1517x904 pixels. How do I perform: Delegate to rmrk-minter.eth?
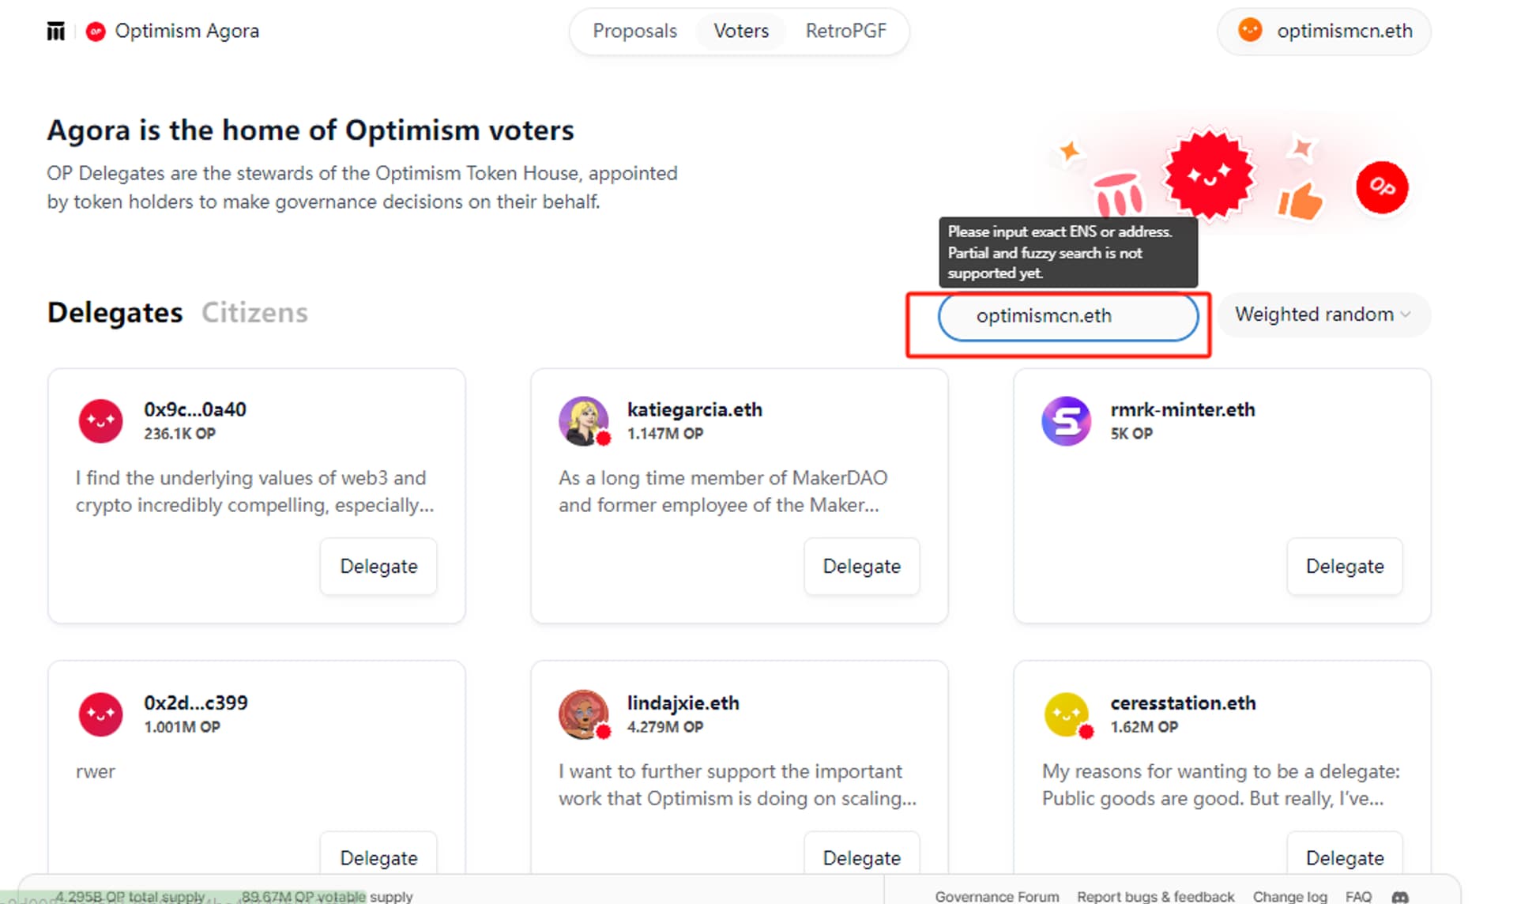[x=1345, y=567]
